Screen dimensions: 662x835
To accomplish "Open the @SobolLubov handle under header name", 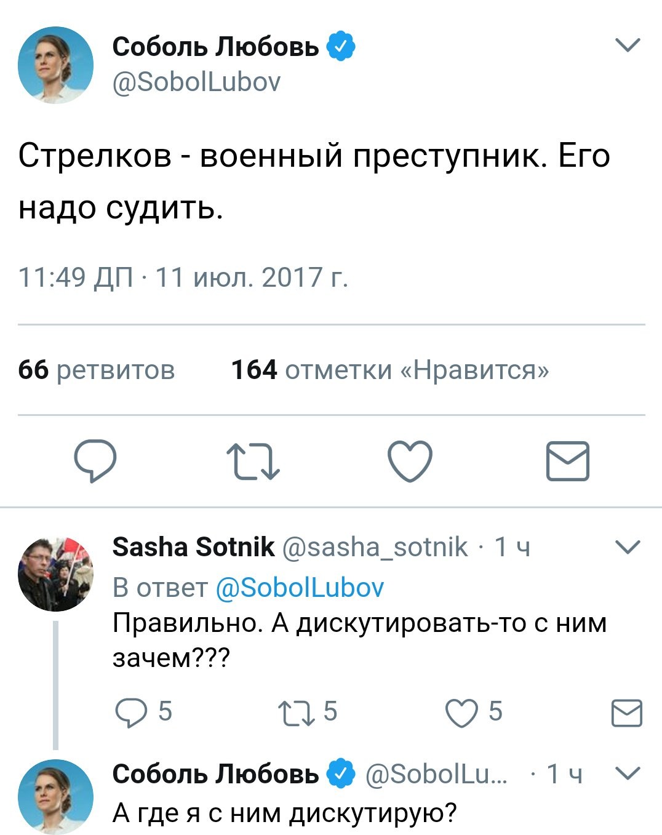I will [196, 82].
